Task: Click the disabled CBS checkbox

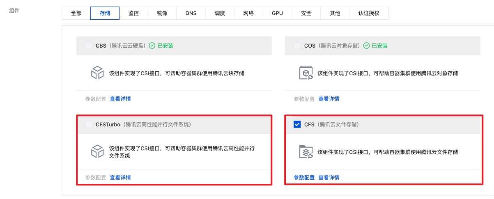Action: 89,46
